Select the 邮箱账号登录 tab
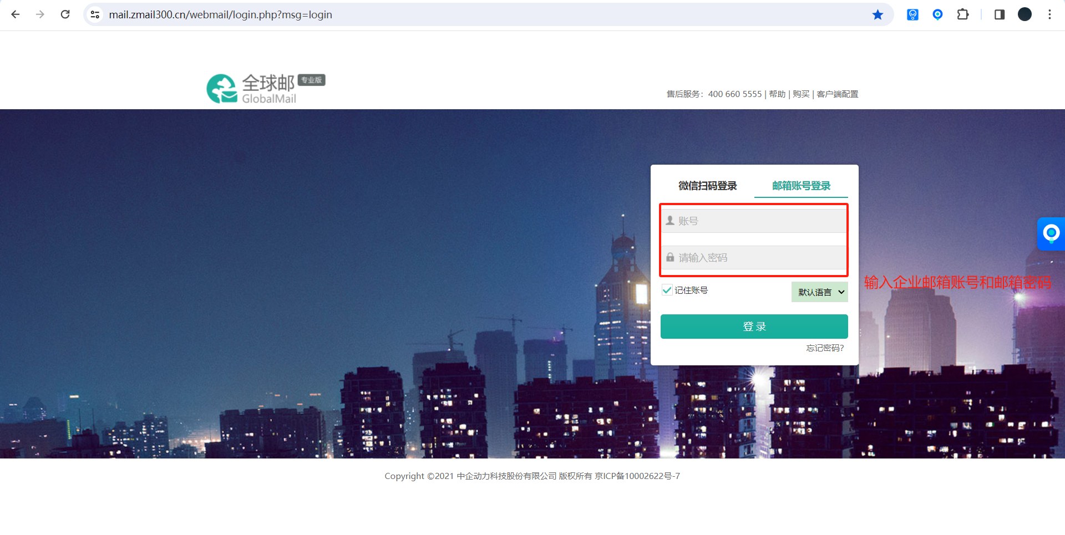 [801, 186]
